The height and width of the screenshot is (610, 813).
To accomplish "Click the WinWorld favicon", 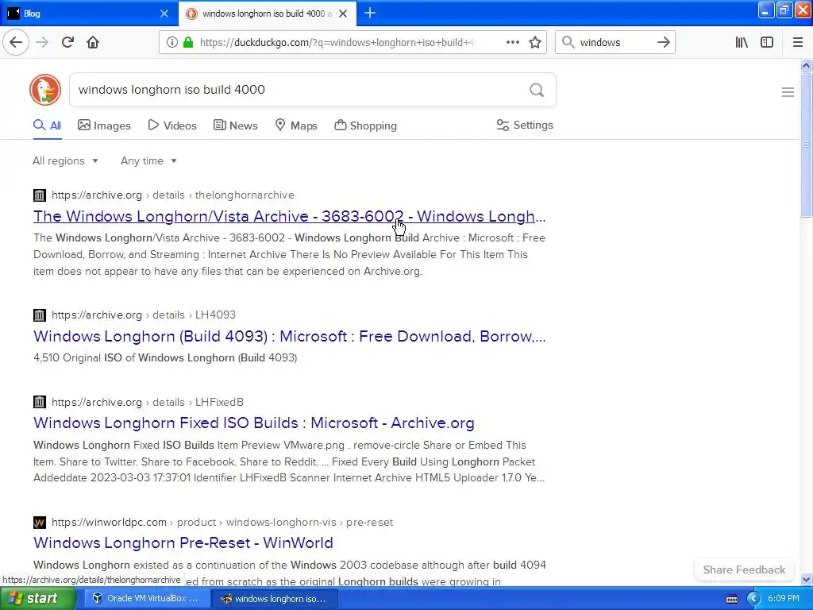I will click(40, 523).
